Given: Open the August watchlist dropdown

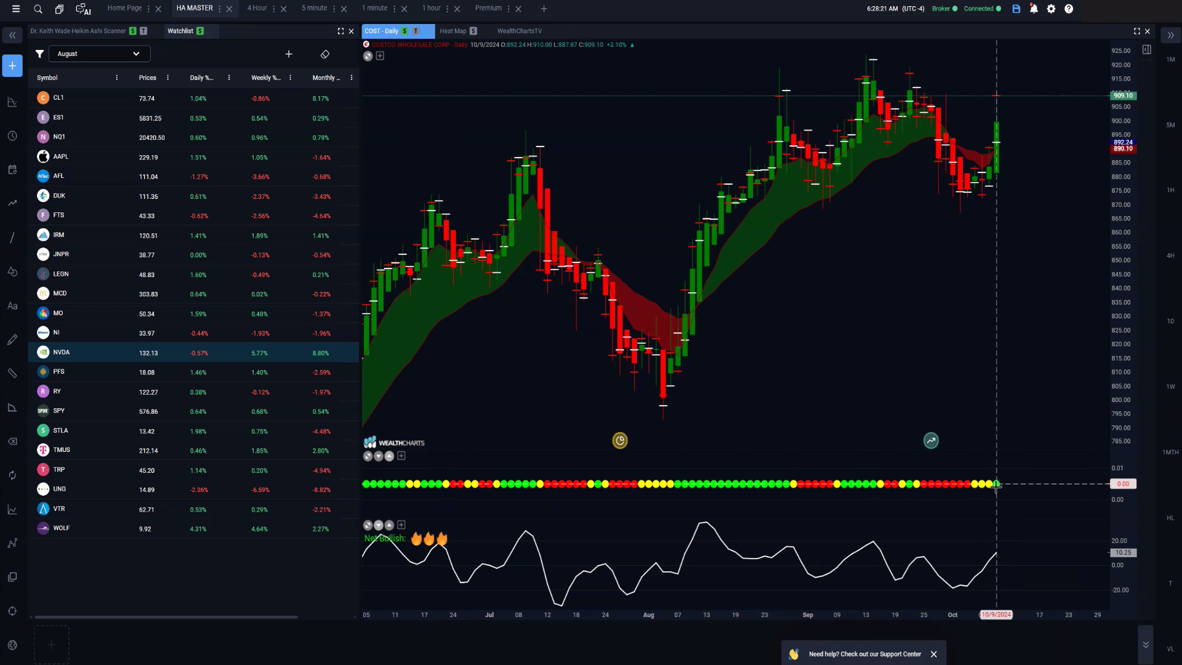Looking at the screenshot, I should pyautogui.click(x=99, y=54).
